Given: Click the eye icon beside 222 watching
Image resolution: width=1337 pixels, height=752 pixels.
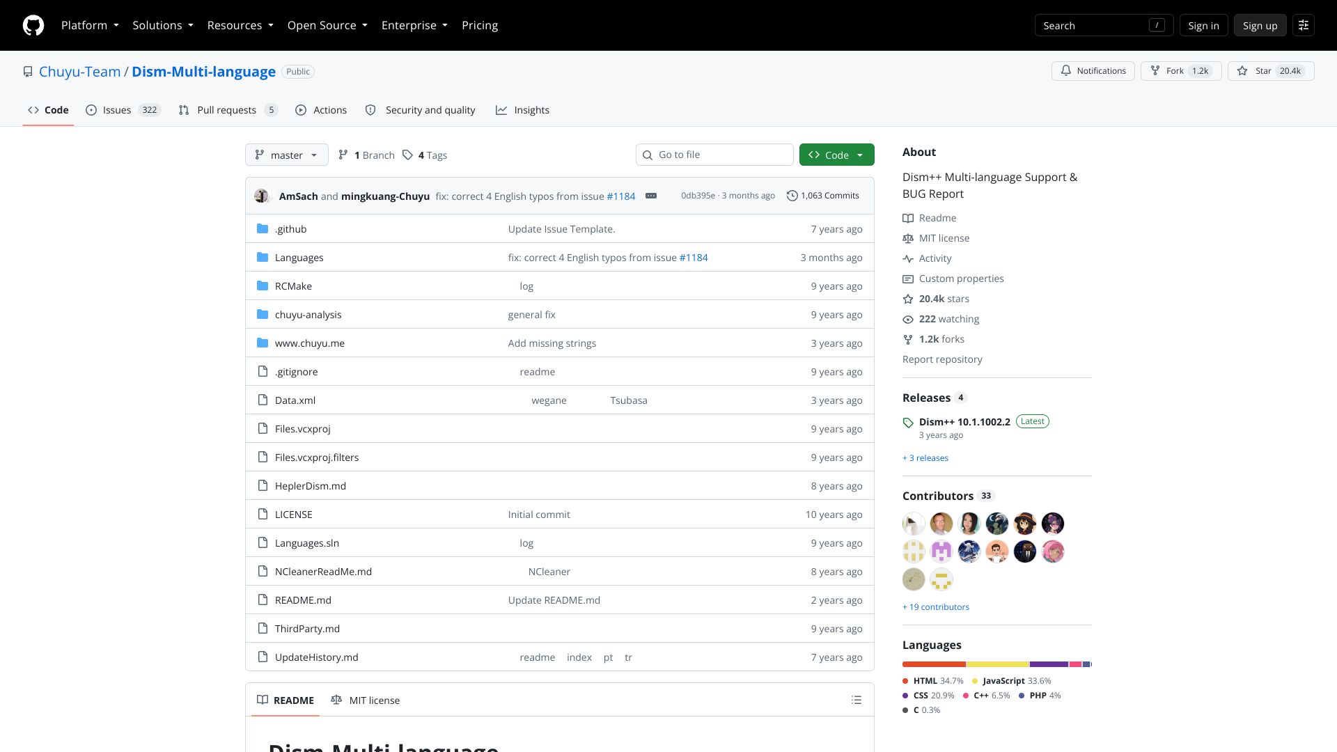Looking at the screenshot, I should point(908,319).
